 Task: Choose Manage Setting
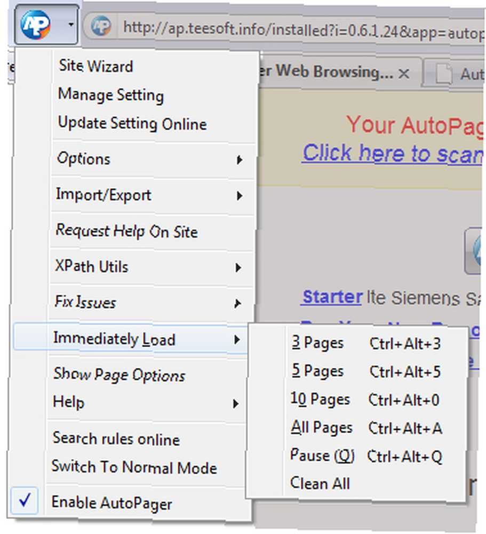(x=111, y=95)
